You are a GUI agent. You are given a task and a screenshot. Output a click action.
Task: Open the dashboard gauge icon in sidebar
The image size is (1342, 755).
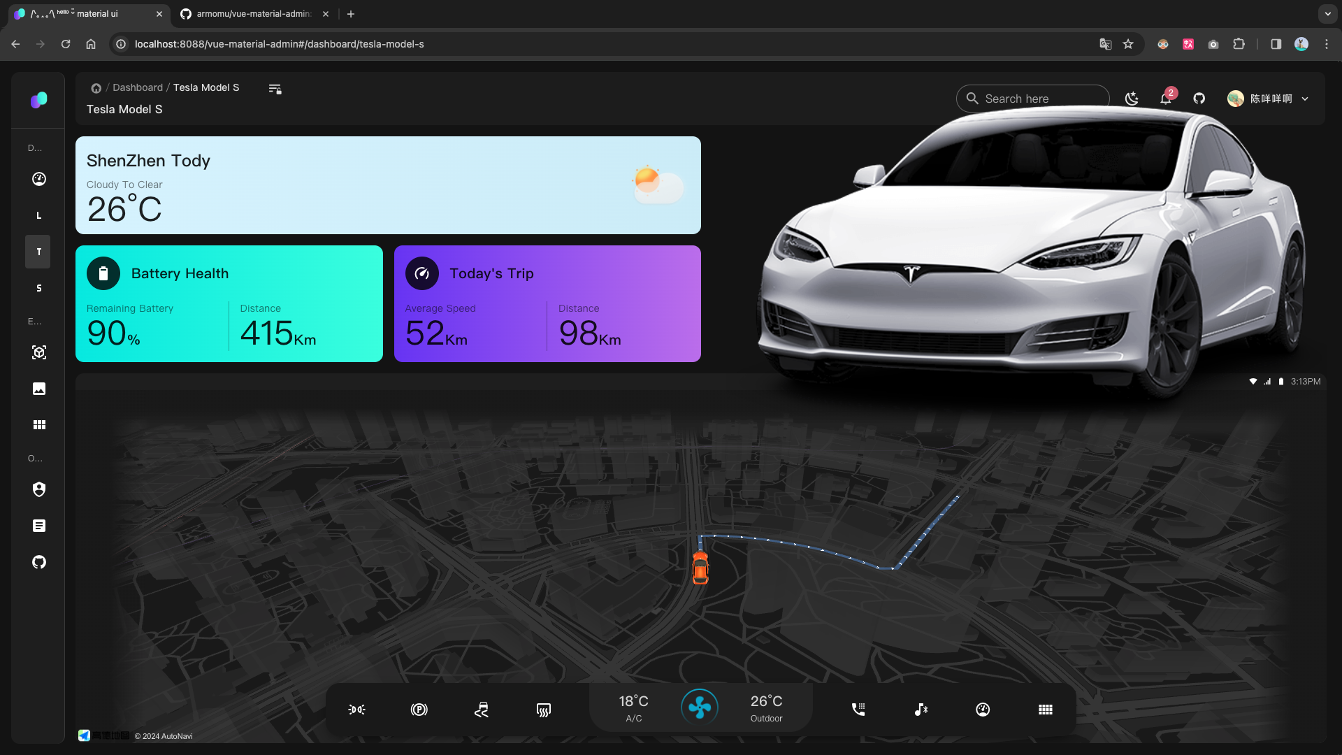(x=39, y=179)
